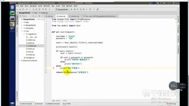Select views.py in project tree
Screen dimensions: 189x106
click(x=30, y=55)
